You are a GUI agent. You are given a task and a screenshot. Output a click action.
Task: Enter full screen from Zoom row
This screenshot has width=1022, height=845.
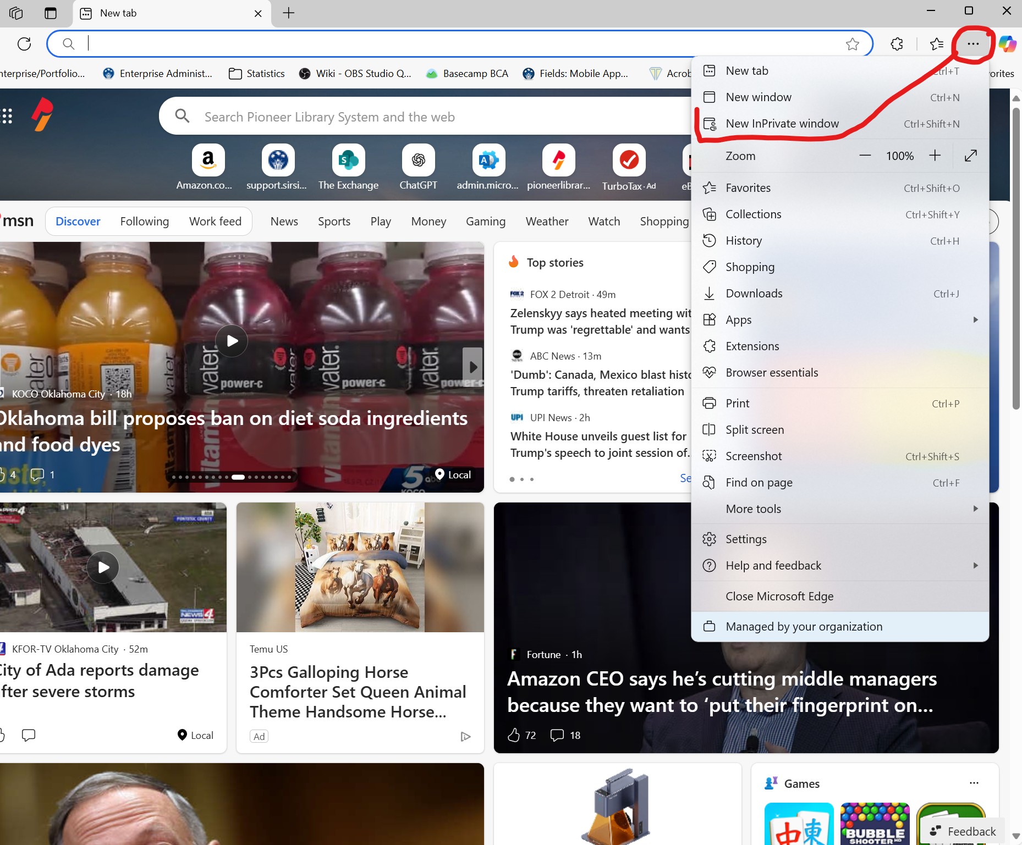point(970,156)
